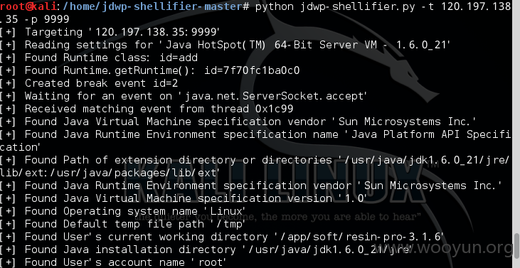The width and height of the screenshot is (520, 268).
Task: Click the 'Created break event id=2' line
Action: (89, 83)
